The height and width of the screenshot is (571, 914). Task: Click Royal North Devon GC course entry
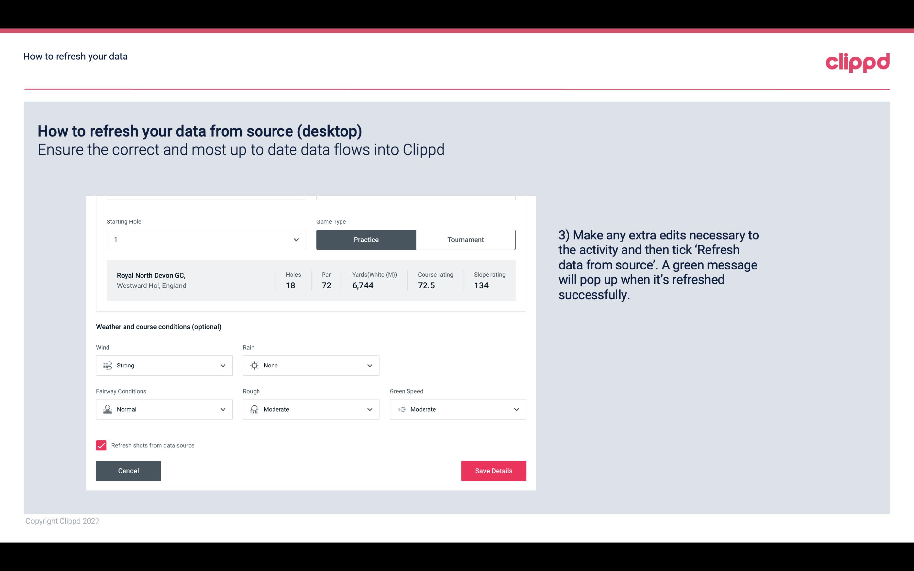coord(310,280)
